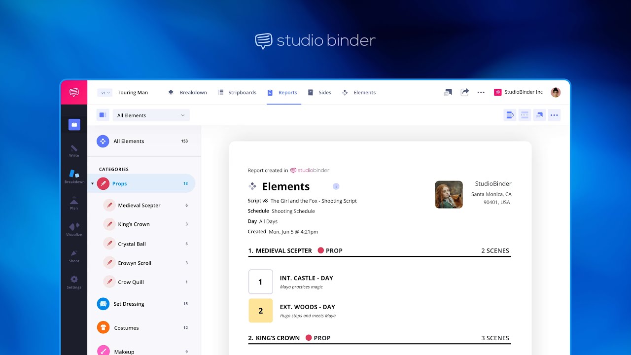Viewport: 631px width, 355px height.
Task: Click the 2. KING'S CROWN heading
Action: click(x=274, y=338)
